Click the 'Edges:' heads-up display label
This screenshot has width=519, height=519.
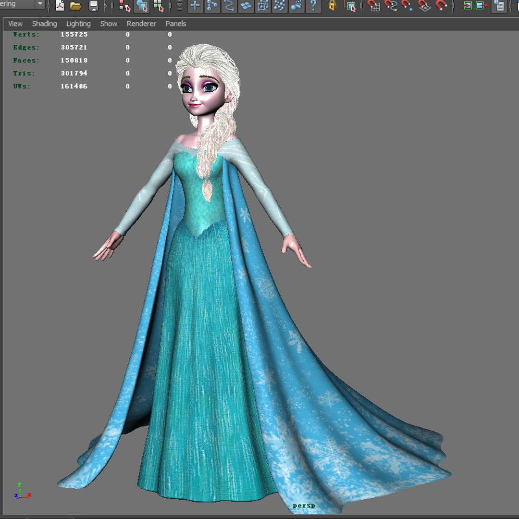point(26,47)
